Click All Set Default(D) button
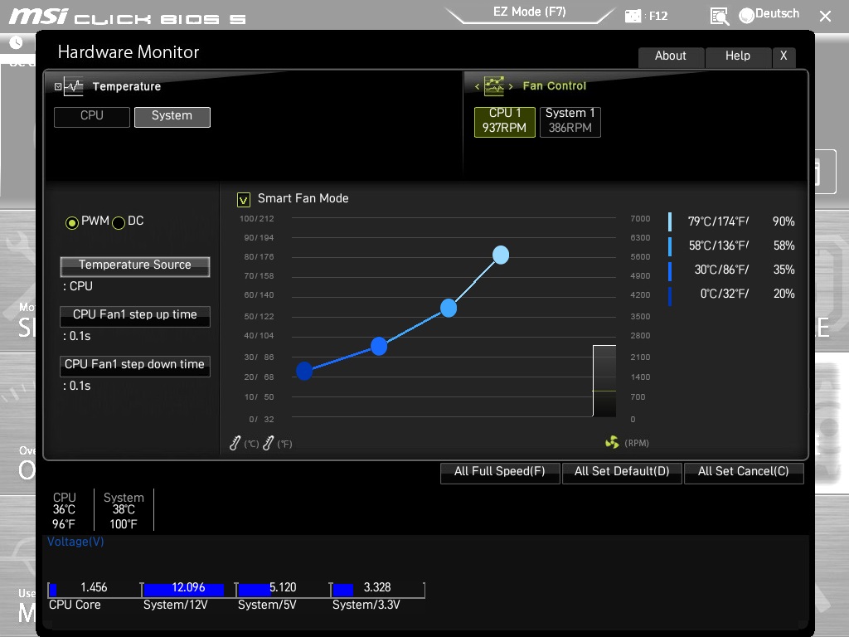The height and width of the screenshot is (637, 849). pos(622,472)
